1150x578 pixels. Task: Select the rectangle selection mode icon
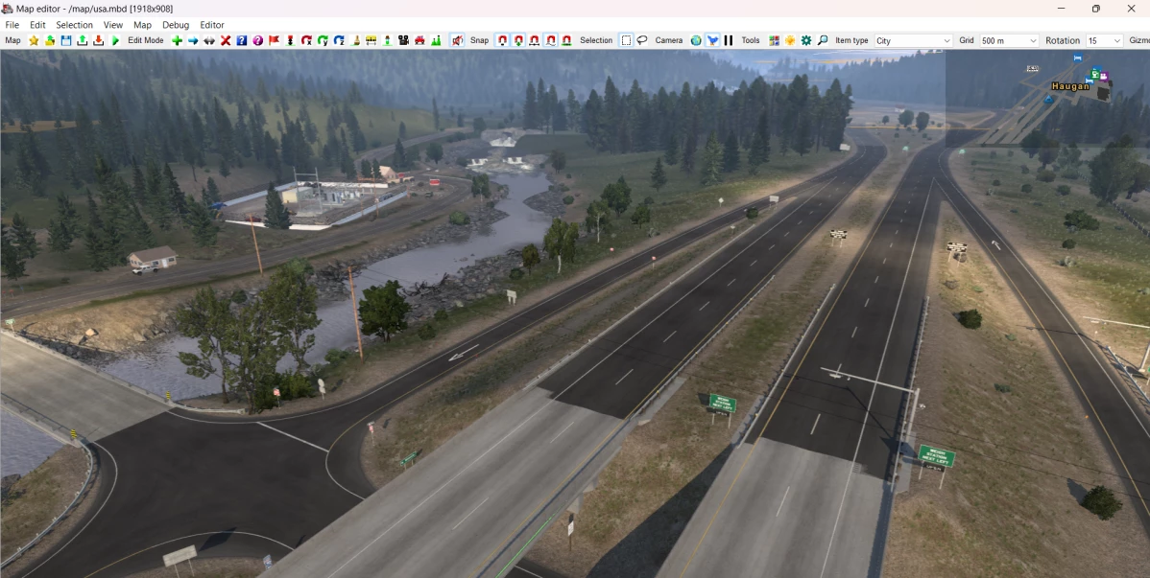[x=627, y=40]
